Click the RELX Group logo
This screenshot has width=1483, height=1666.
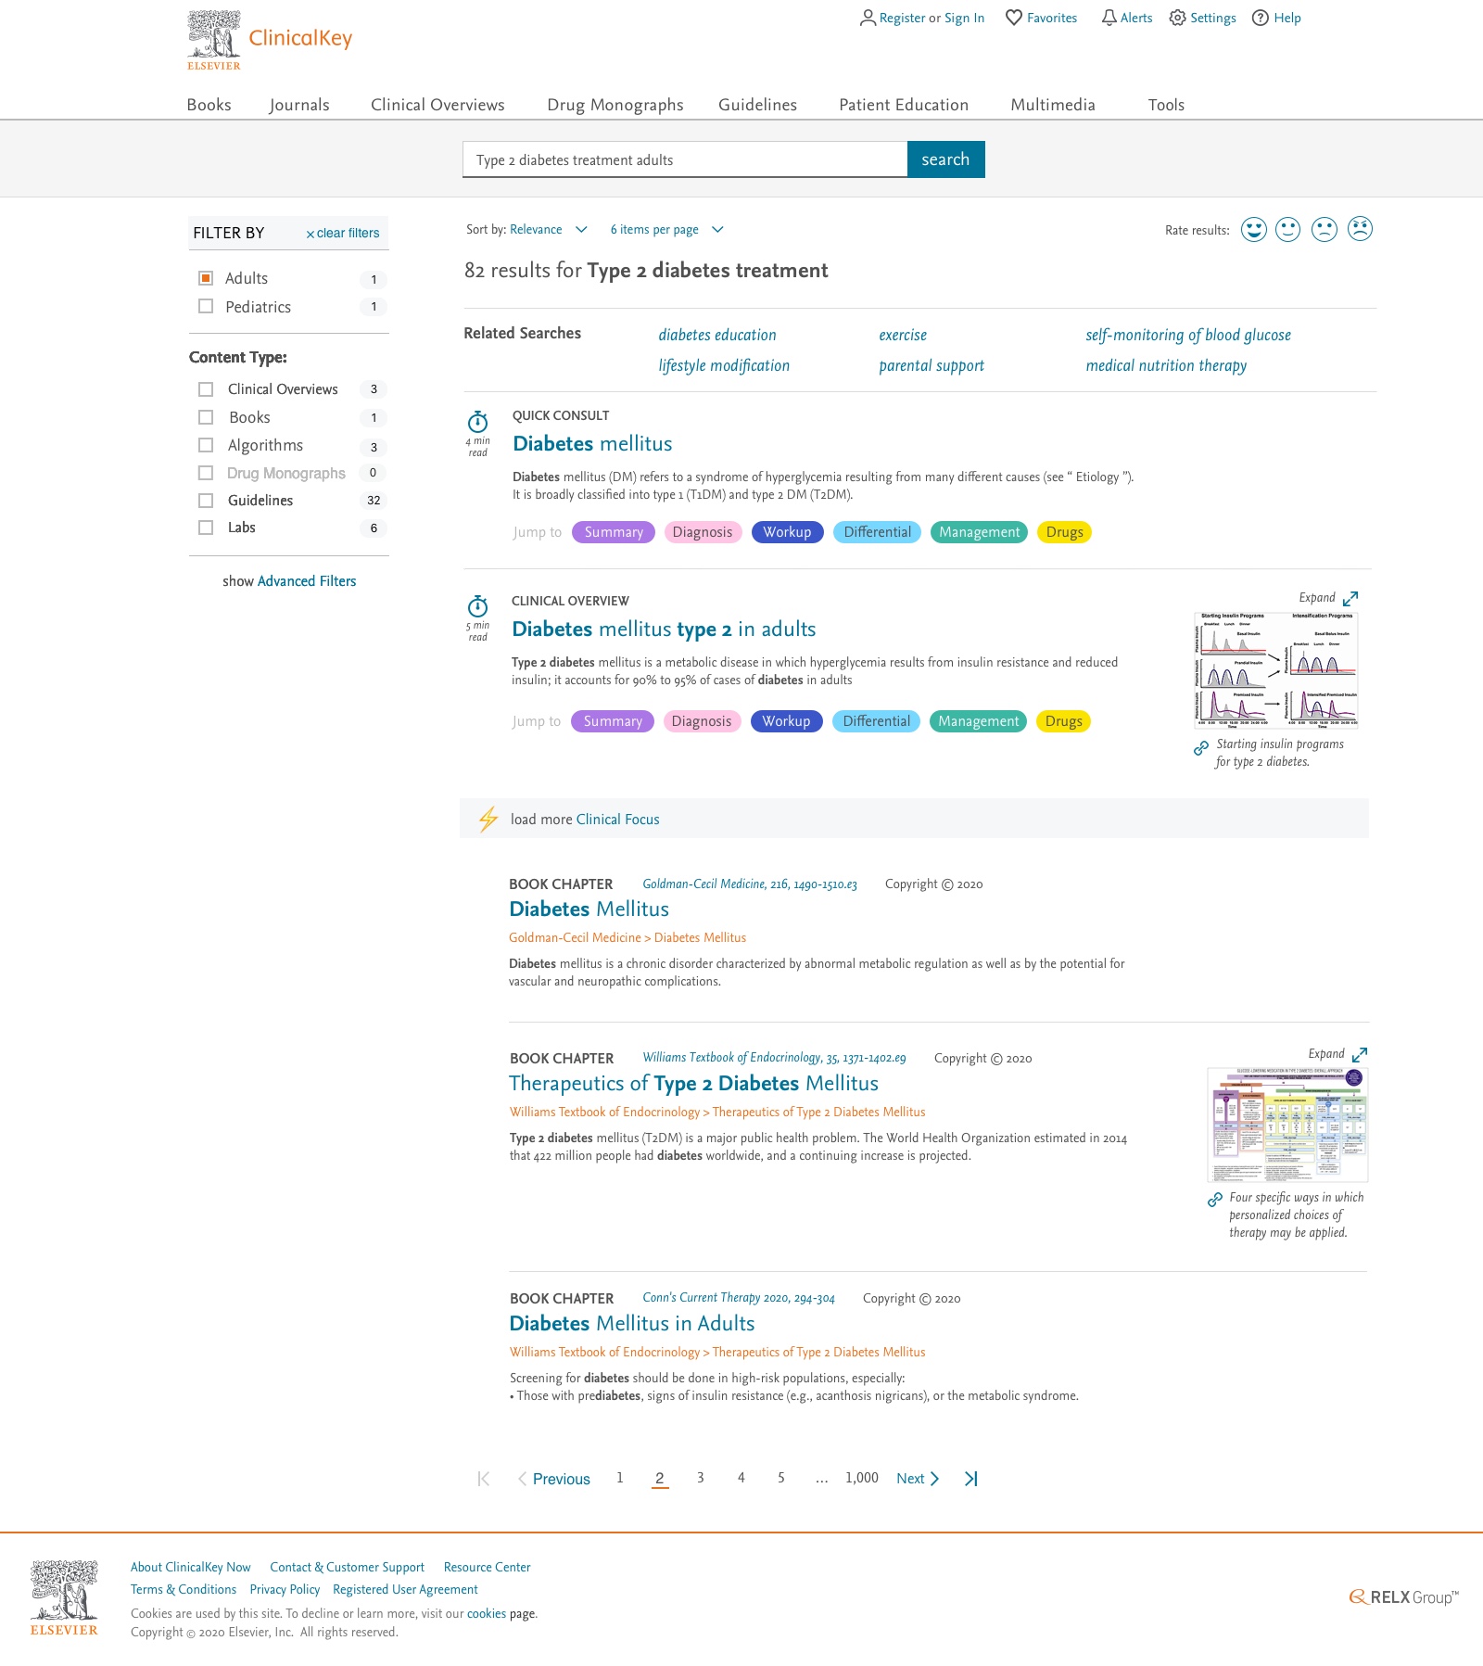[1403, 1596]
